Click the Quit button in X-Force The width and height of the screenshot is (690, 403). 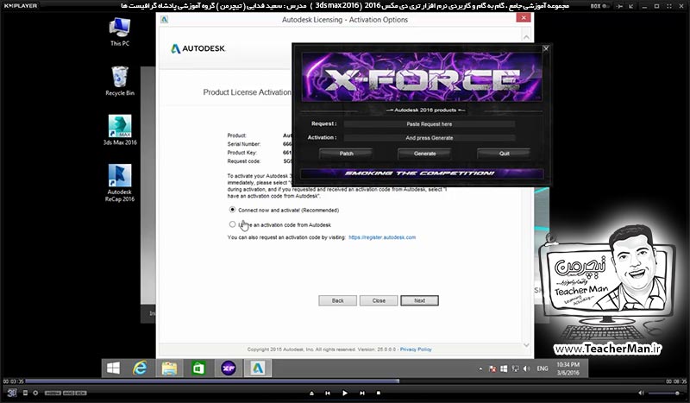504,154
